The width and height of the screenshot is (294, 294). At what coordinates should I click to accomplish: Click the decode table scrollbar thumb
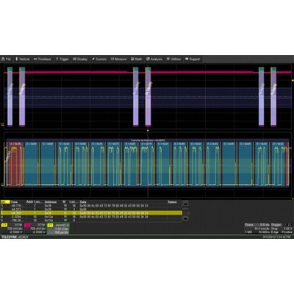tap(186, 209)
